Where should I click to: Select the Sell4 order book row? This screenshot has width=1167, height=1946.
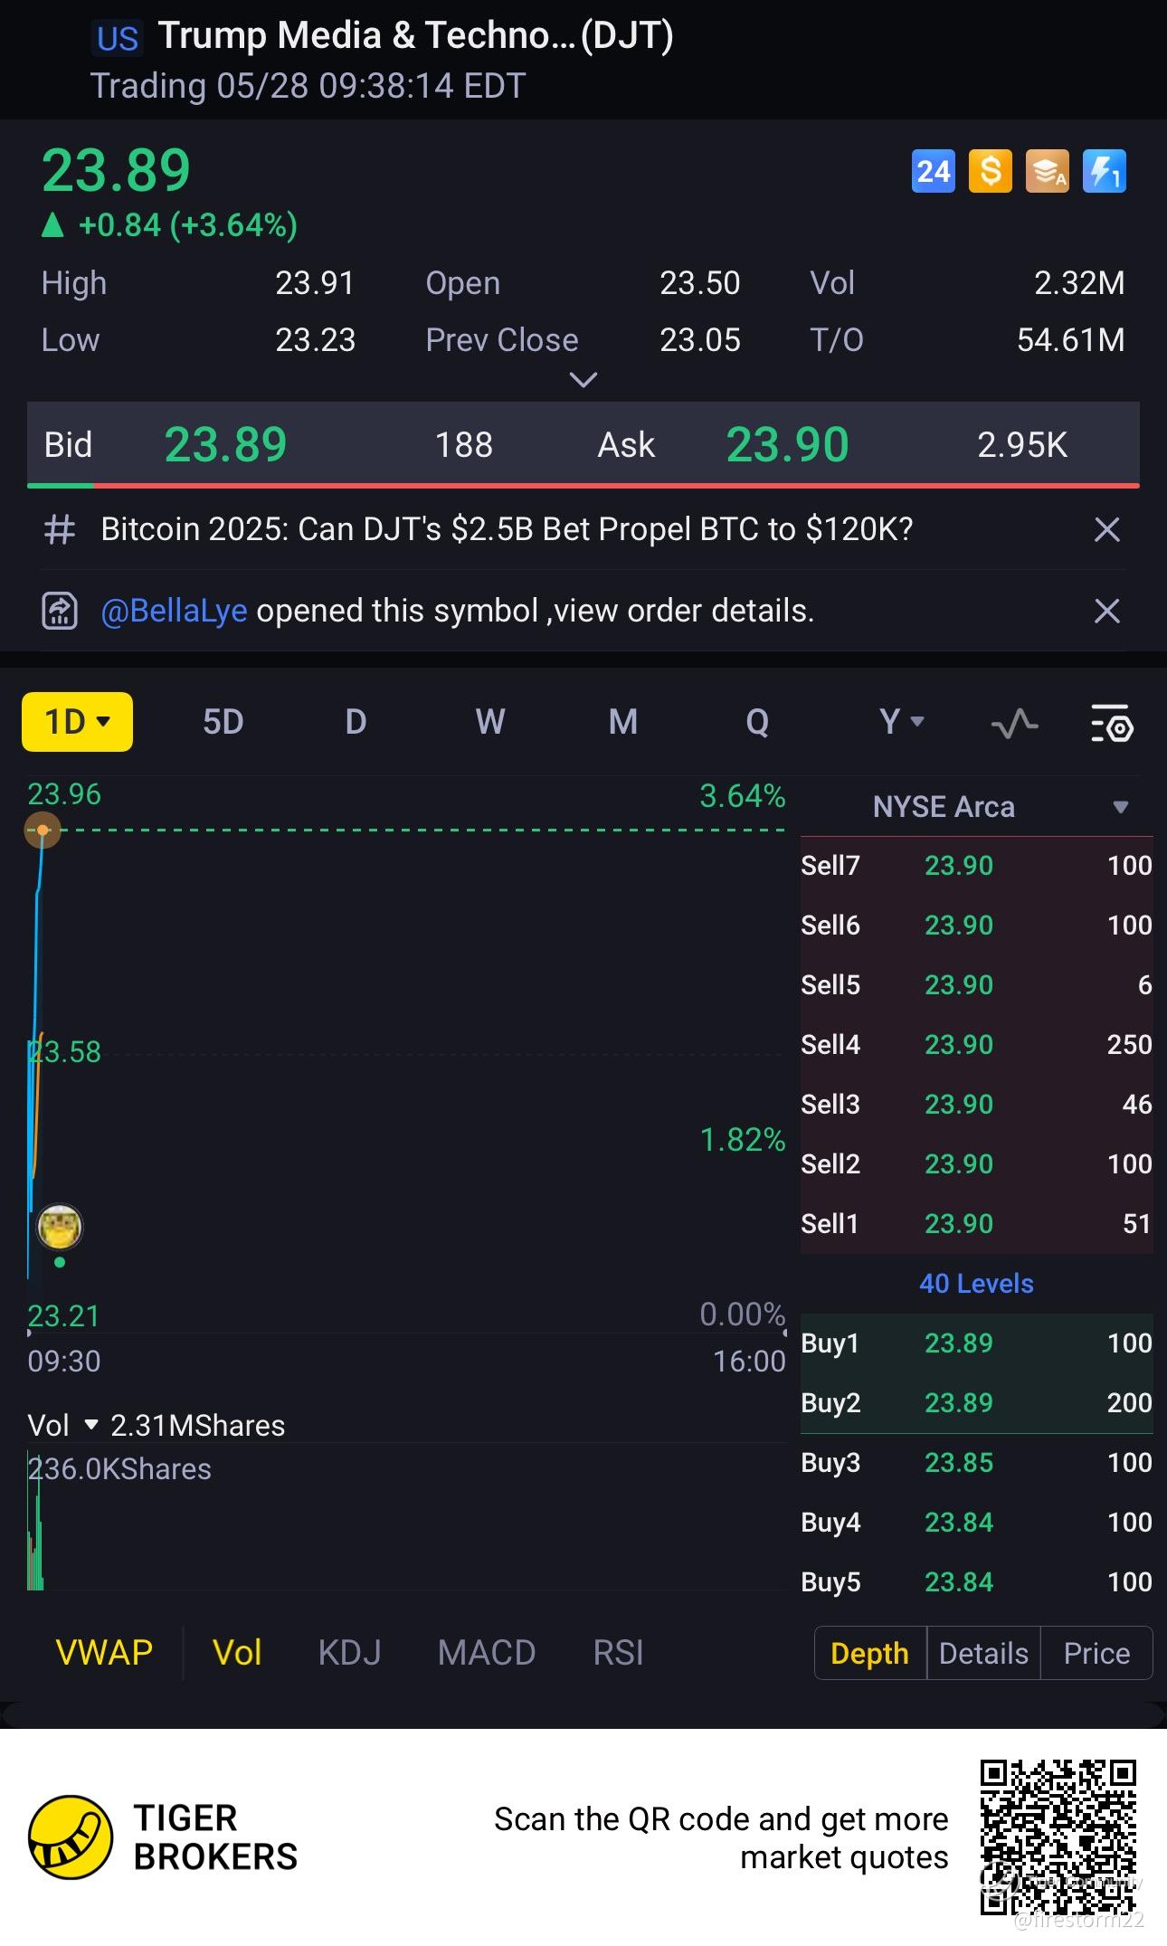pos(977,1045)
